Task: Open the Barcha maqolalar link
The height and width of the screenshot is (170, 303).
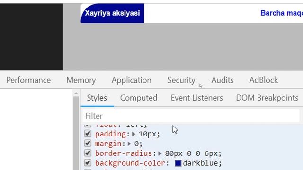Action: 282,13
